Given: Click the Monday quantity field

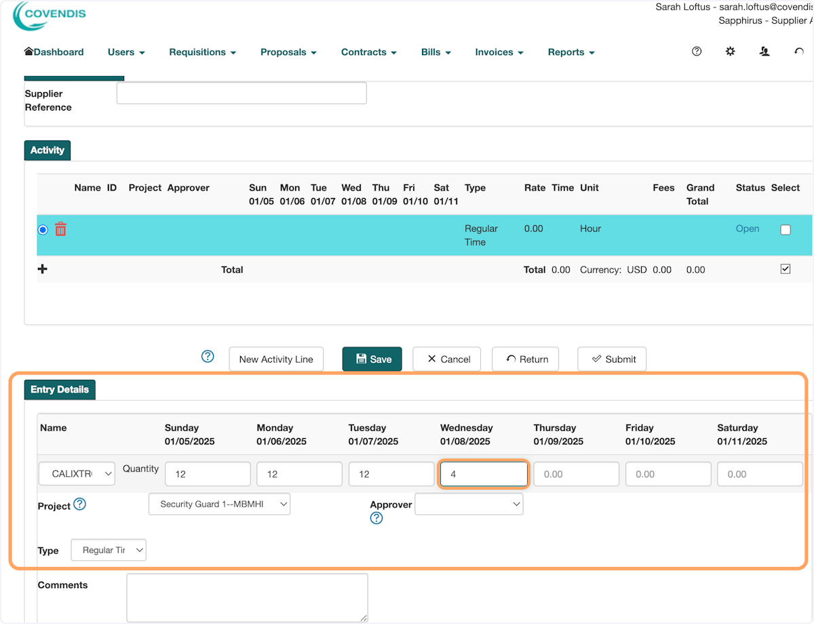Looking at the screenshot, I should [x=299, y=474].
